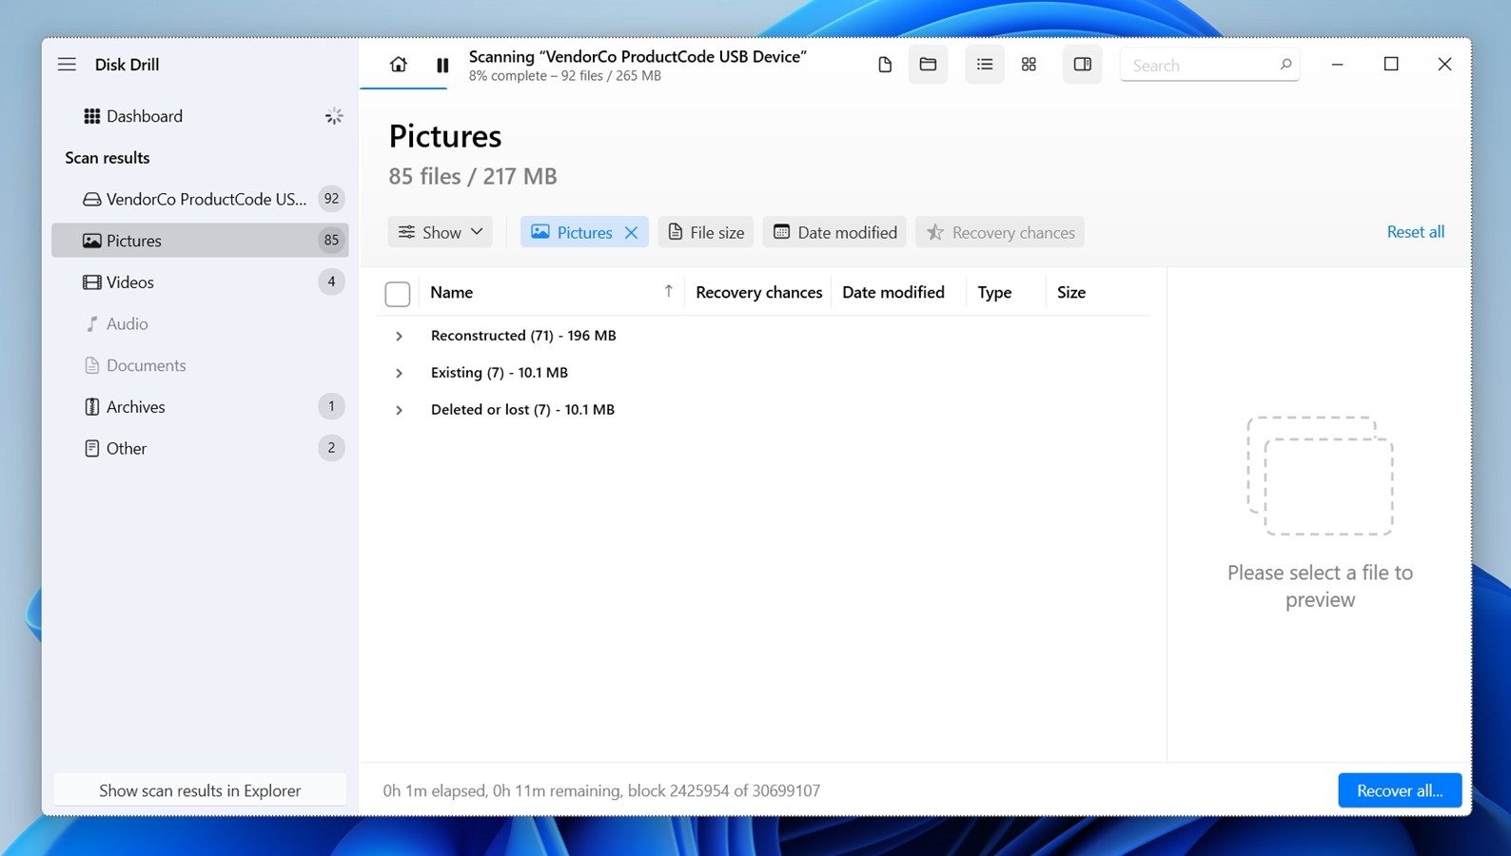Click the 85 badge next to Pictures

331,241
